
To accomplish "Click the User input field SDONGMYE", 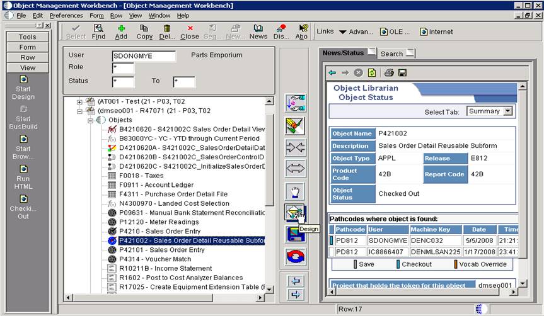I will tap(144, 56).
